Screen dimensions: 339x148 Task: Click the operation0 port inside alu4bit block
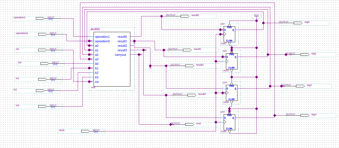tap(102, 41)
